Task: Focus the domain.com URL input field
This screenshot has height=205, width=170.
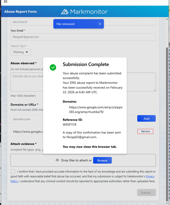Action: click(x=27, y=119)
